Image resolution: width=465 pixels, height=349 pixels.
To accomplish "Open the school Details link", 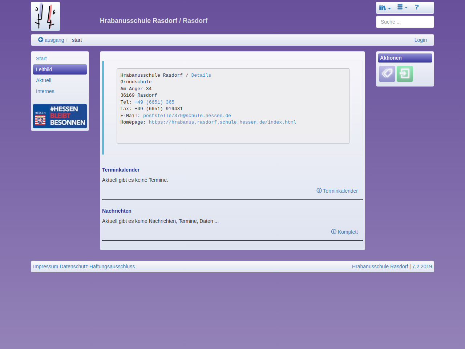I will coord(201,75).
